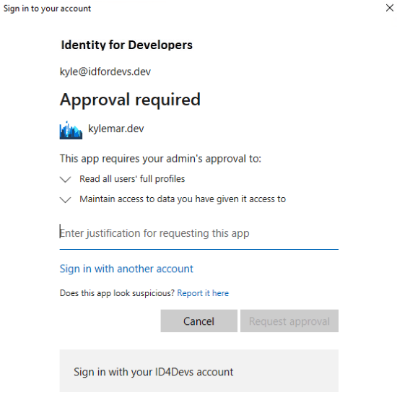Click the Read all users' full profiles text
Screen dimensions: 397x400
(132, 179)
